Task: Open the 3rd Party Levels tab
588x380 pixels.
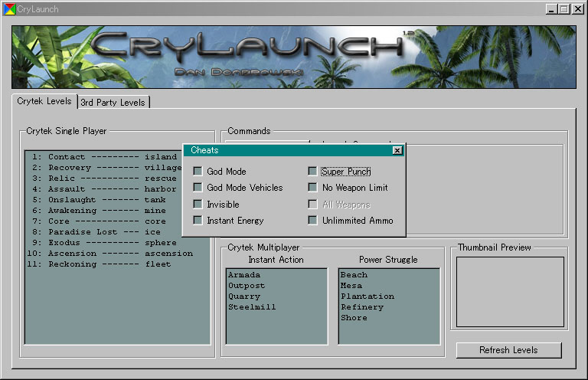Action: point(113,103)
